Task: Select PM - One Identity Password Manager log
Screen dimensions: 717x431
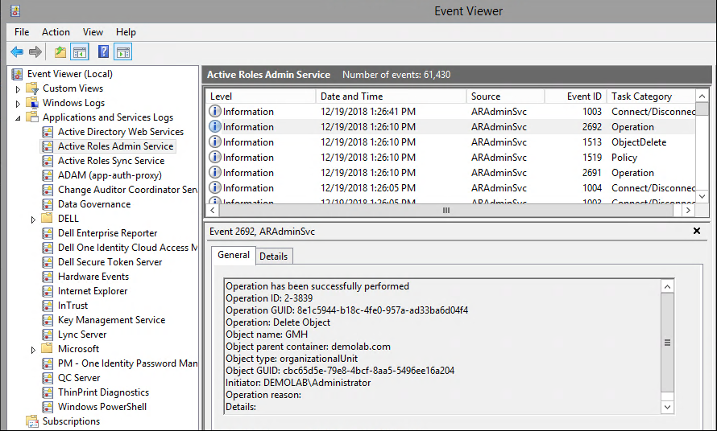Action: click(127, 363)
